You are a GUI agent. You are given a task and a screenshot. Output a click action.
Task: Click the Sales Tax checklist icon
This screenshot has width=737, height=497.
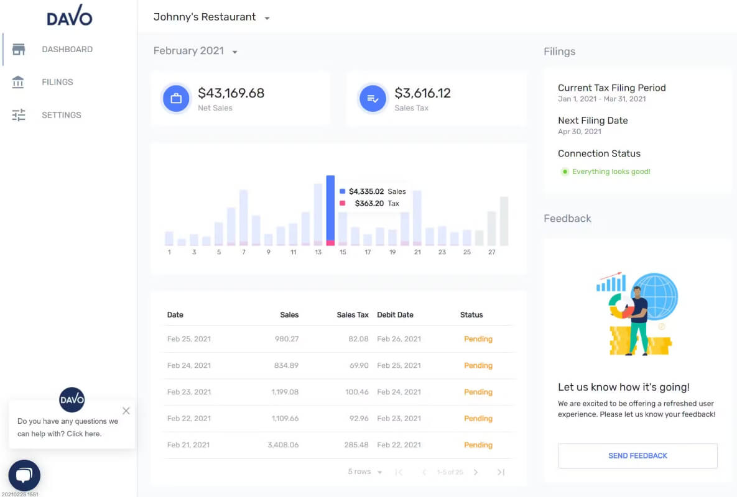pos(373,99)
